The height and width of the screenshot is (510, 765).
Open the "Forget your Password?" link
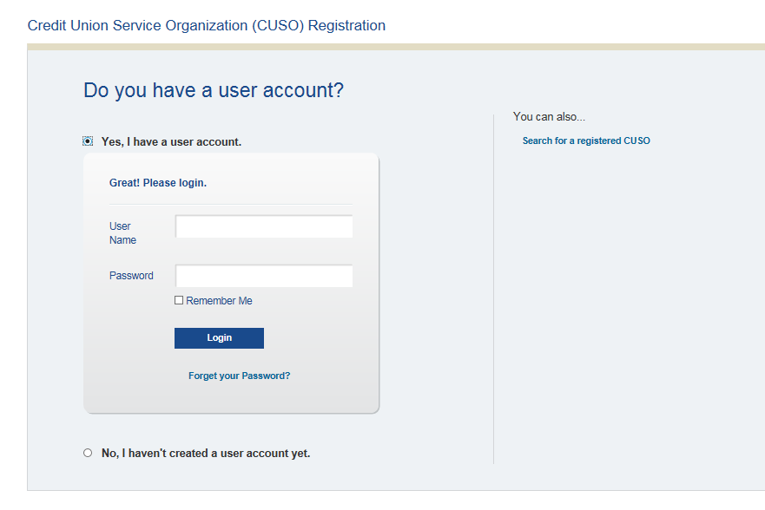(239, 376)
